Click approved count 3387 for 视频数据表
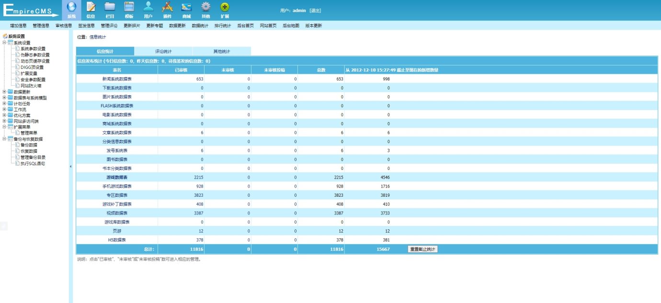The height and width of the screenshot is (303, 661). click(198, 213)
